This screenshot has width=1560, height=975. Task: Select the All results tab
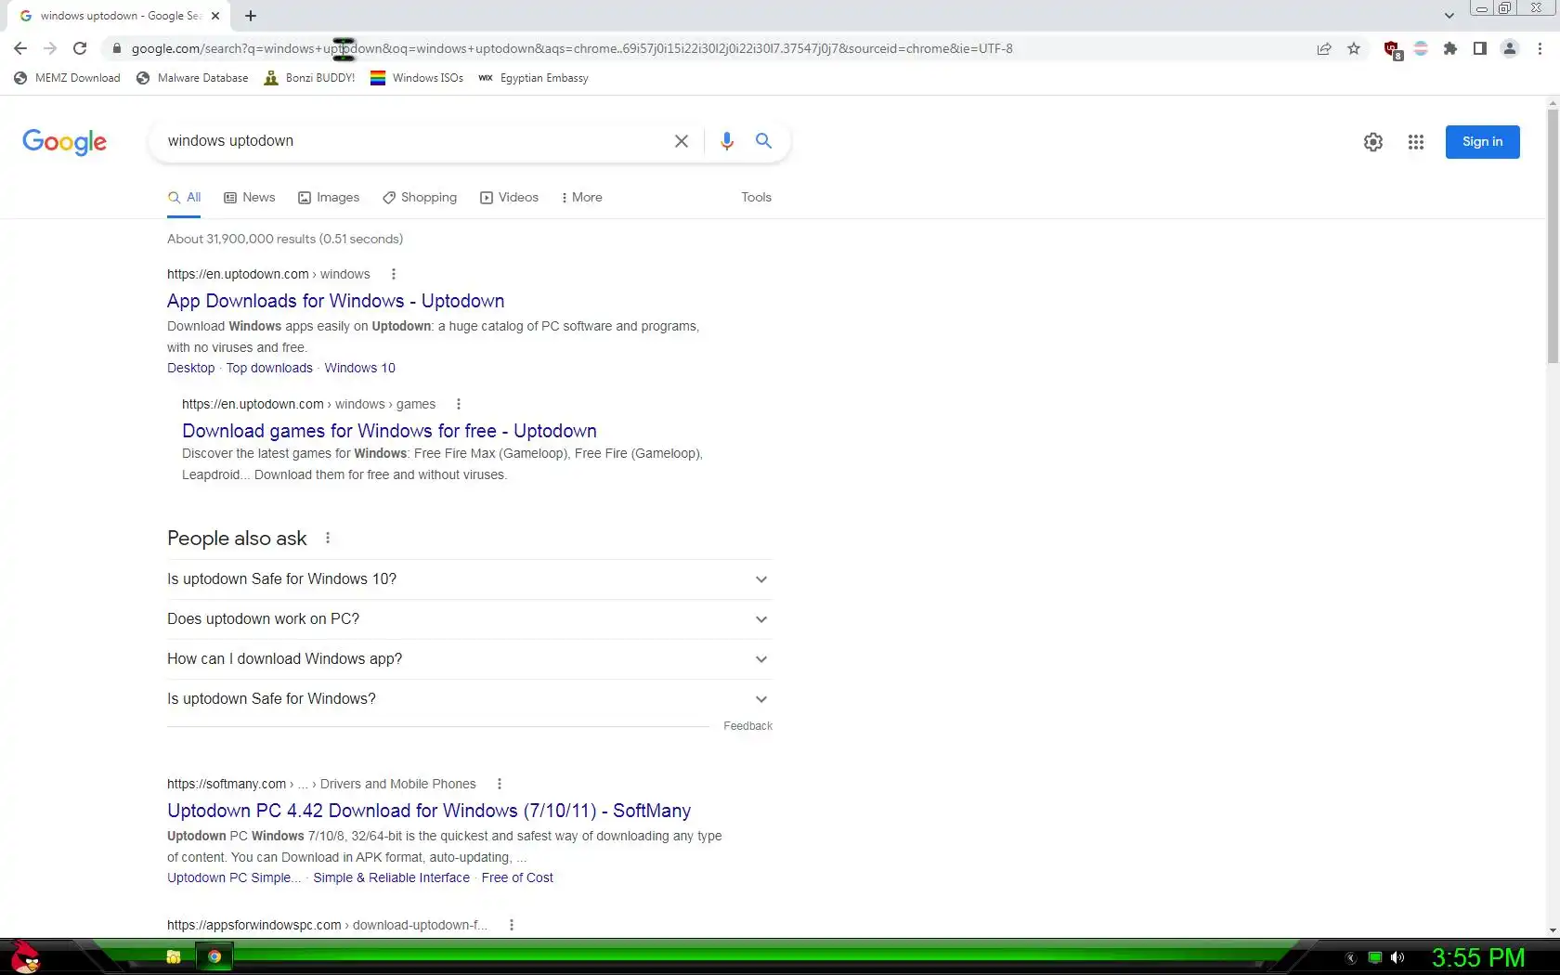(184, 197)
